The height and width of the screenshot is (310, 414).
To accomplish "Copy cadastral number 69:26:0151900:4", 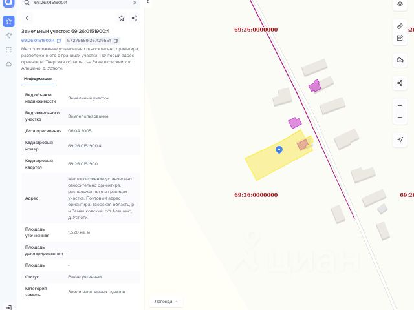I will click(59, 41).
